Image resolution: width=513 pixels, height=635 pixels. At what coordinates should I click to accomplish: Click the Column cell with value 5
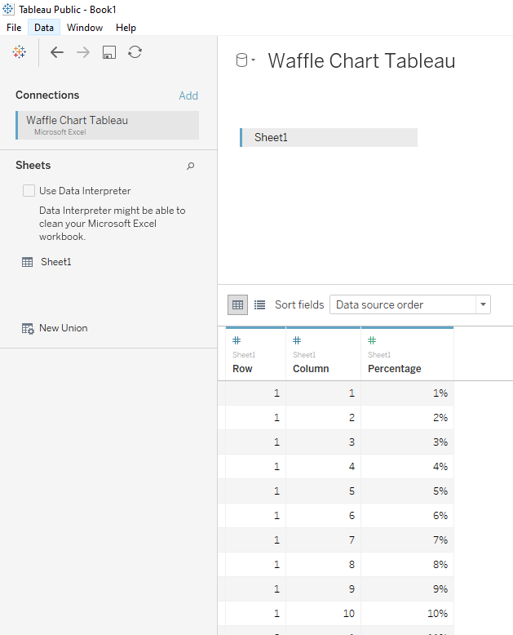coord(323,491)
